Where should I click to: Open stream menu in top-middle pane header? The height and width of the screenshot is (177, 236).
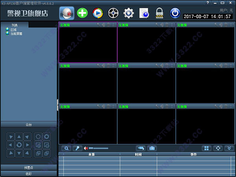coord(172,25)
